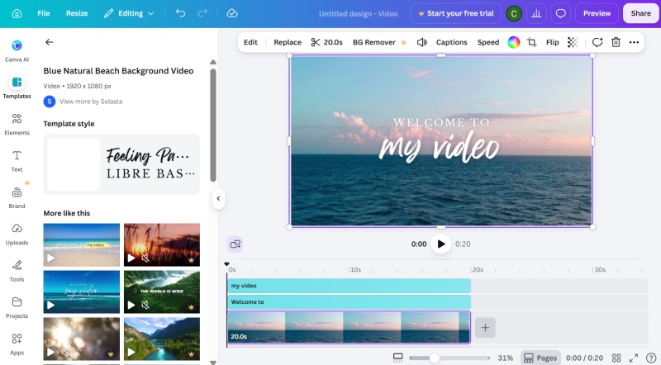This screenshot has width=661, height=365.
Task: Redo the last action
Action: 202,13
